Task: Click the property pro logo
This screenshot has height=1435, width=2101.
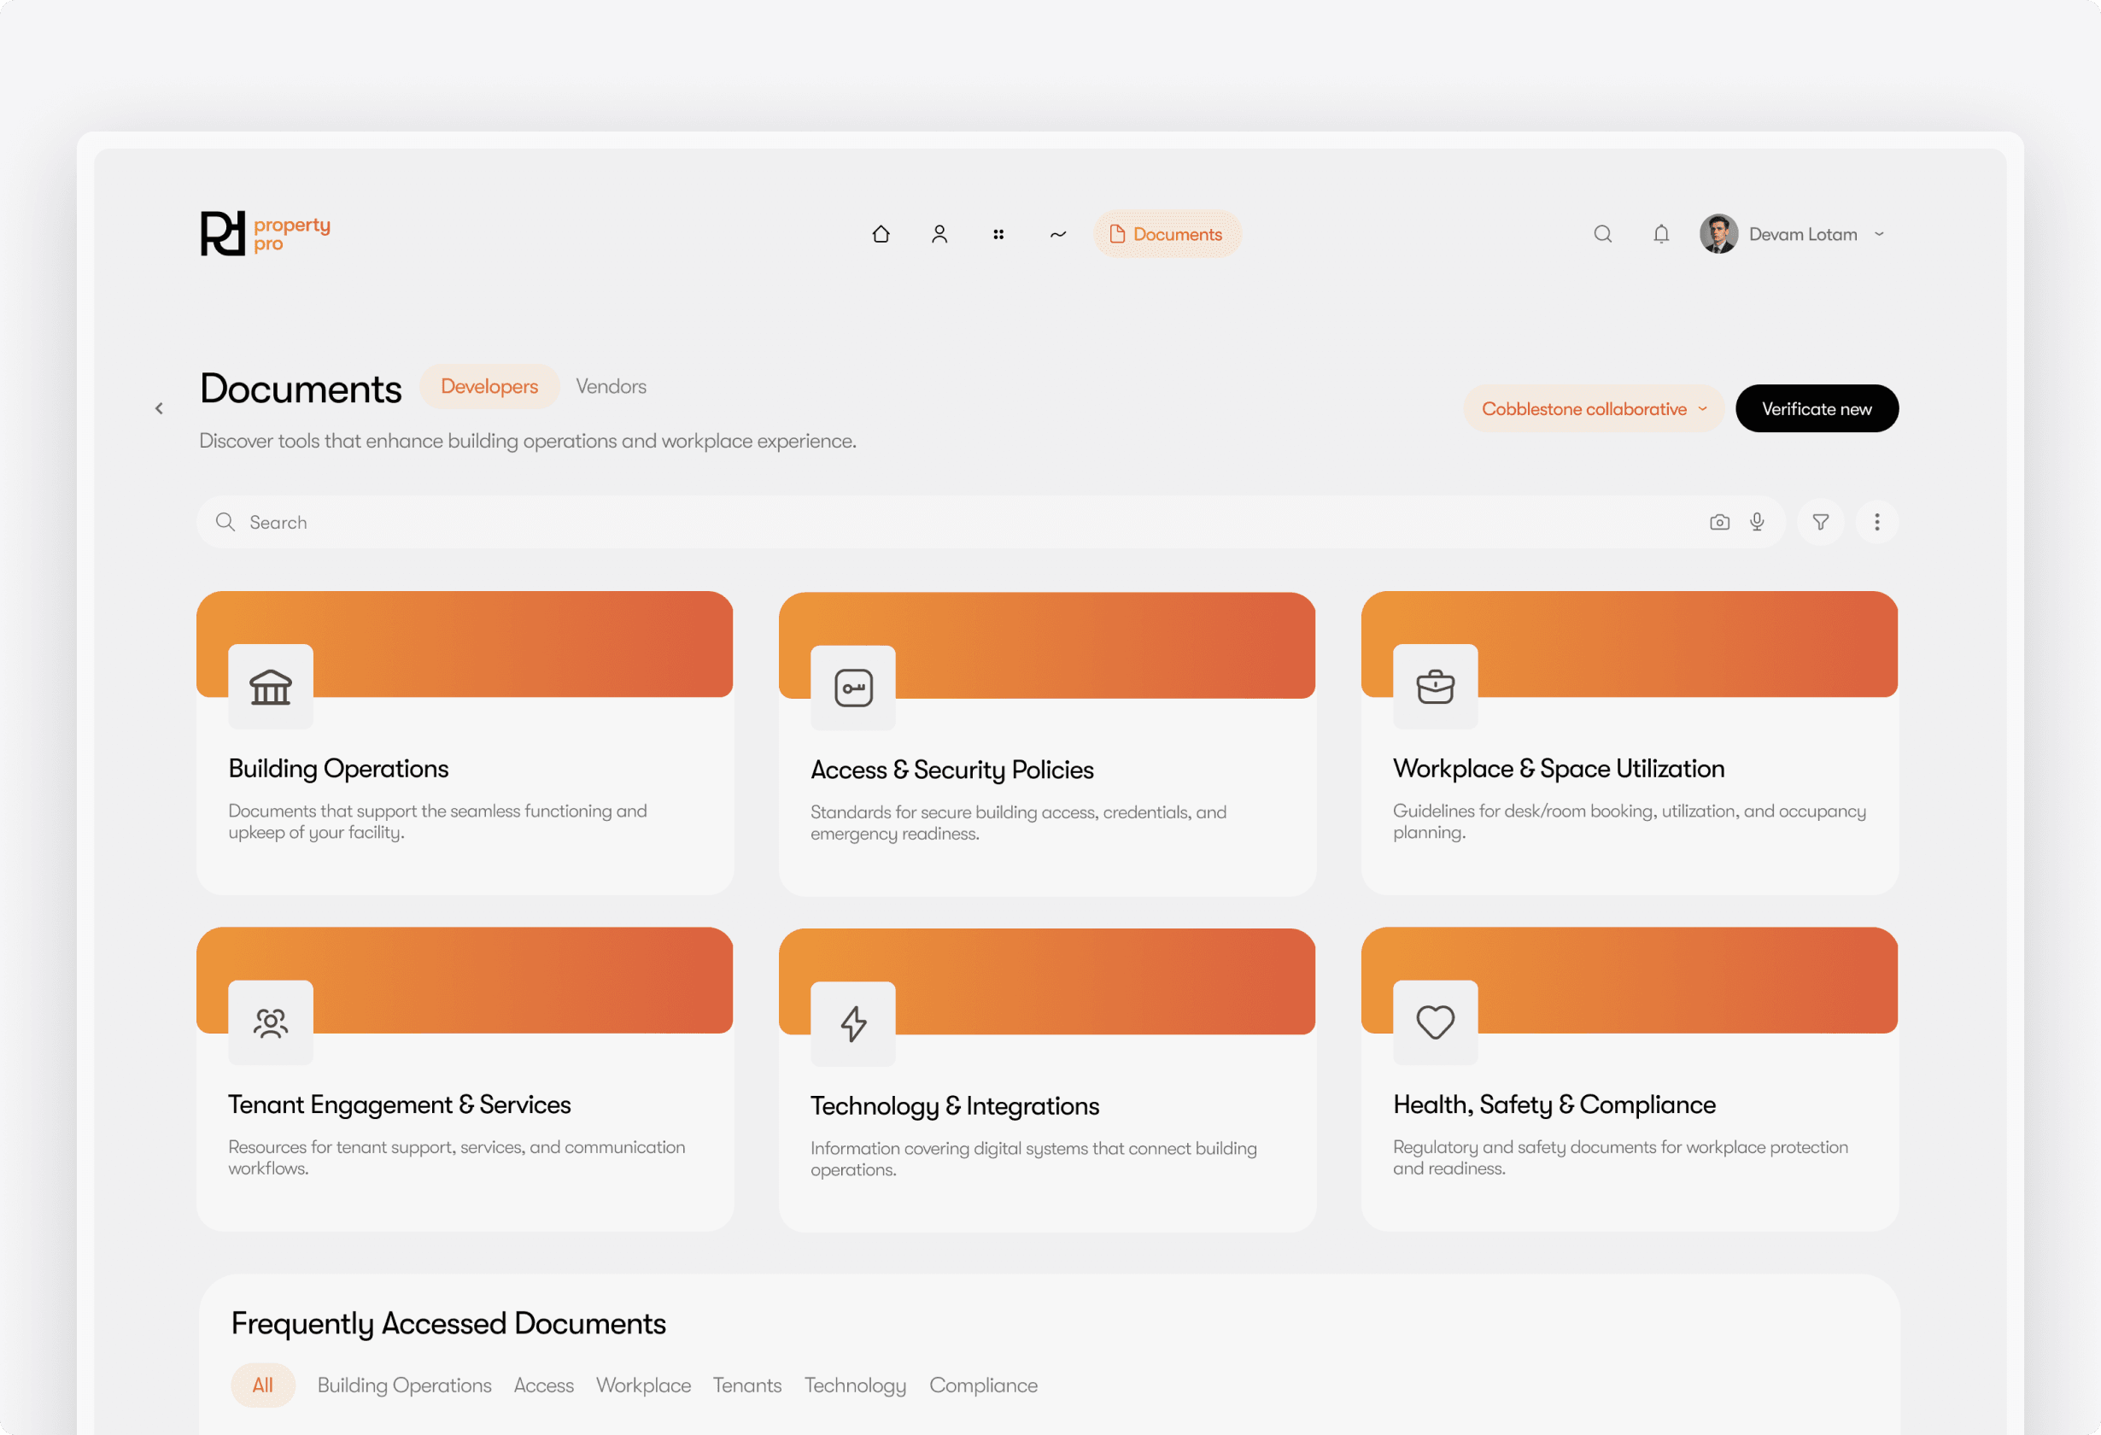Action: point(265,234)
